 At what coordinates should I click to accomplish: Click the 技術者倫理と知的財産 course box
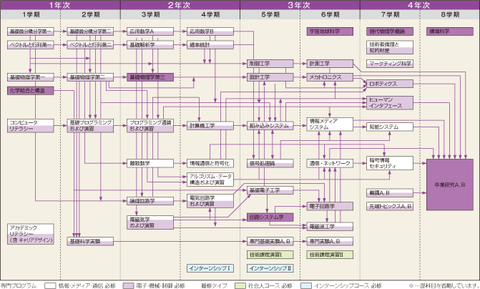tap(390, 47)
